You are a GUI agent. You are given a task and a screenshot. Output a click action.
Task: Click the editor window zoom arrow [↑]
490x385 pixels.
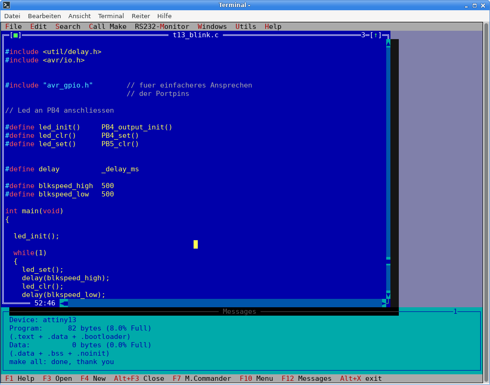click(376, 35)
